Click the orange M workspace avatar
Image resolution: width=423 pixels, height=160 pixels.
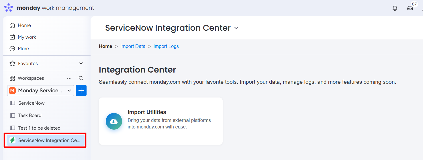click(x=12, y=91)
